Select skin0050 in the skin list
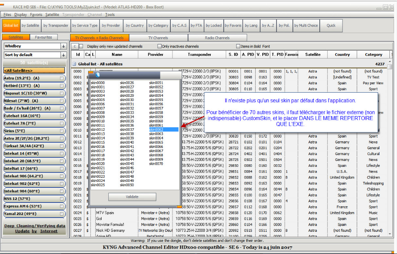The width and height of the screenshot is (397, 254). coord(127,185)
